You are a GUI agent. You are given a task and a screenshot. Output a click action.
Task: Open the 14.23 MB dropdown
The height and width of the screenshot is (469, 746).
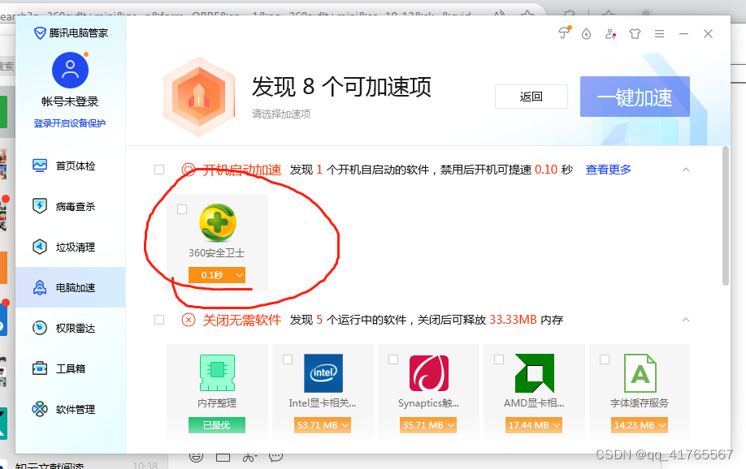tap(640, 425)
